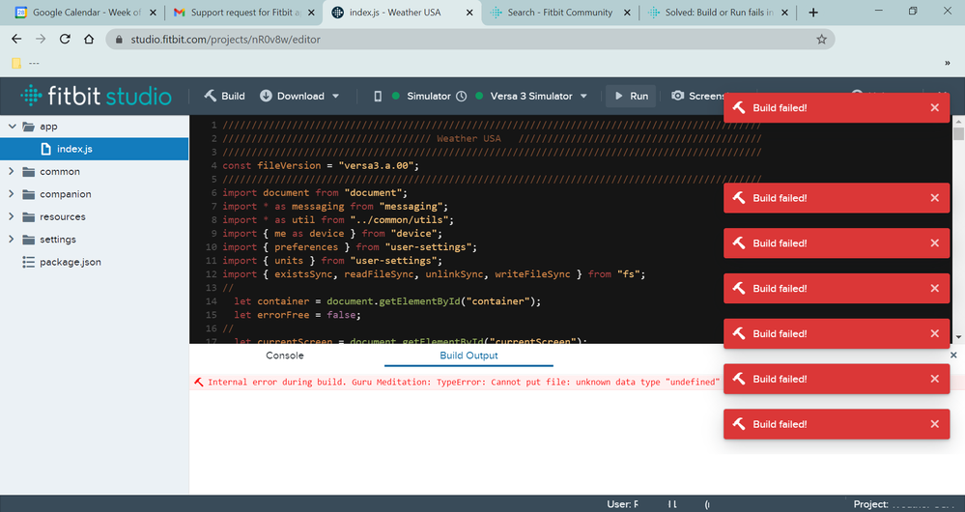Dismiss the topmost Build failed notification
Viewport: 965px width, 512px height.
[934, 108]
